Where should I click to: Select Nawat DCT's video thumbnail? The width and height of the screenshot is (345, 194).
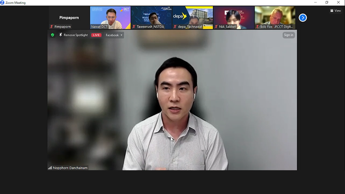[110, 16]
